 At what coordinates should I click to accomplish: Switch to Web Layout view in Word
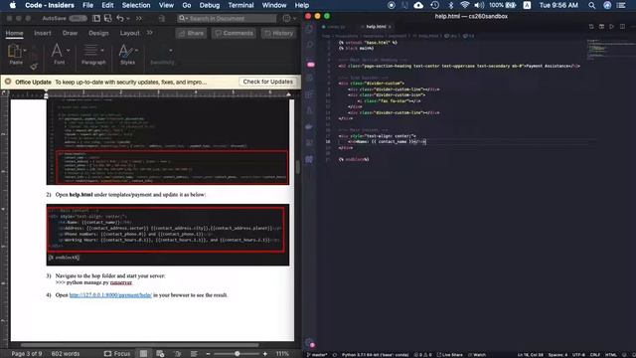pyautogui.click(x=160, y=354)
